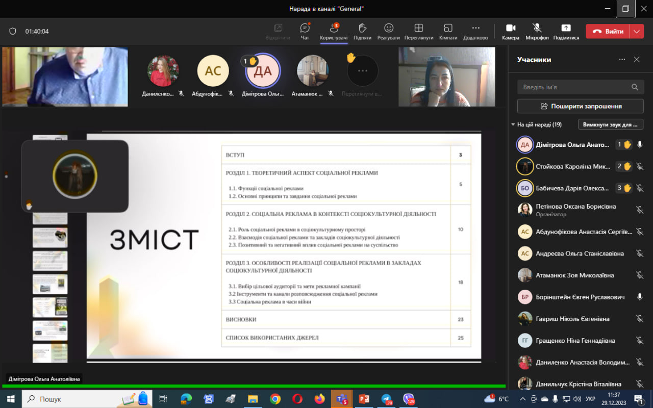
Task: Open PowerPoint from the taskbar
Action: (364, 399)
